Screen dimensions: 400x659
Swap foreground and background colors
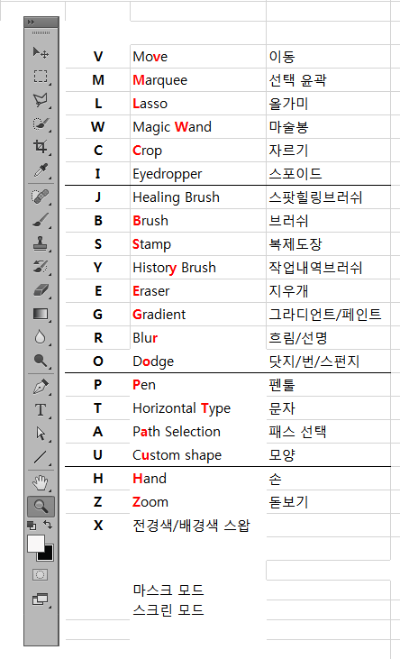[x=48, y=525]
